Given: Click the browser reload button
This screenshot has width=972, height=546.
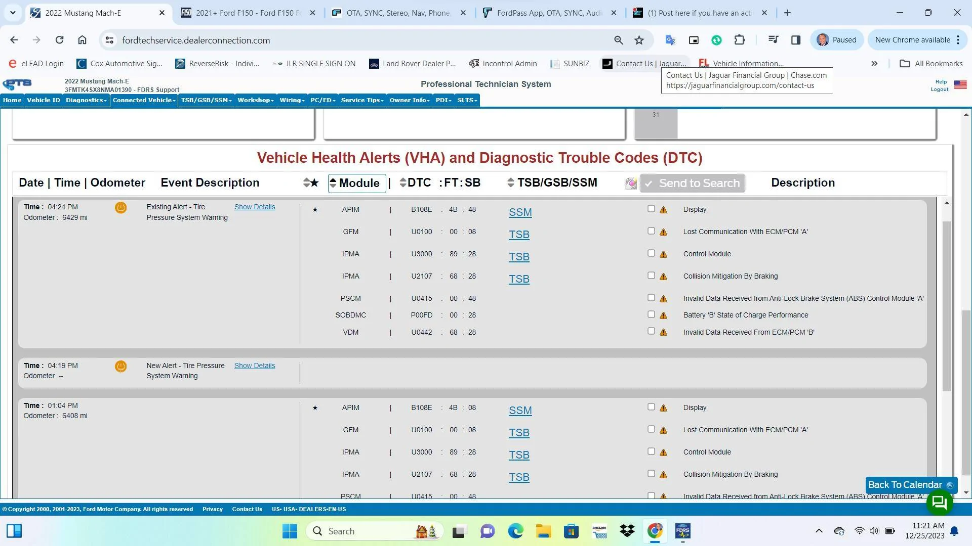Looking at the screenshot, I should 59,40.
